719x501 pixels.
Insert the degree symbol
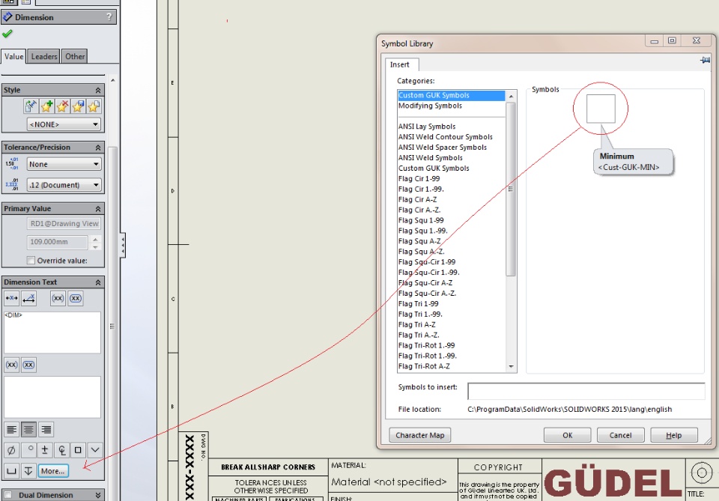click(x=28, y=450)
